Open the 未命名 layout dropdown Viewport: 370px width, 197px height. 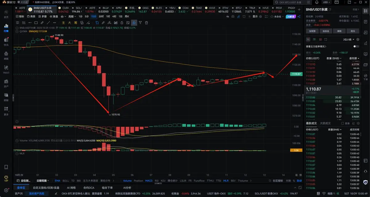277,17
